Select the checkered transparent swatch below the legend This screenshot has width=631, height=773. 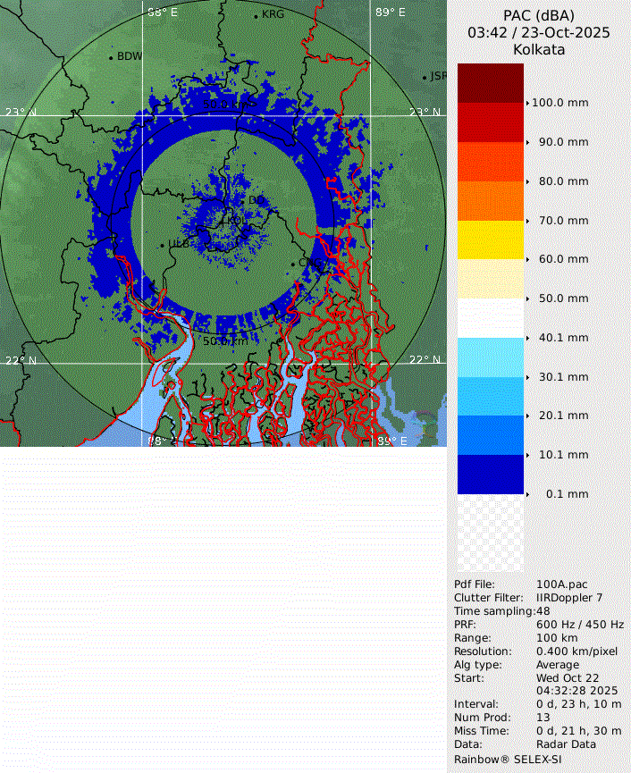(490, 534)
